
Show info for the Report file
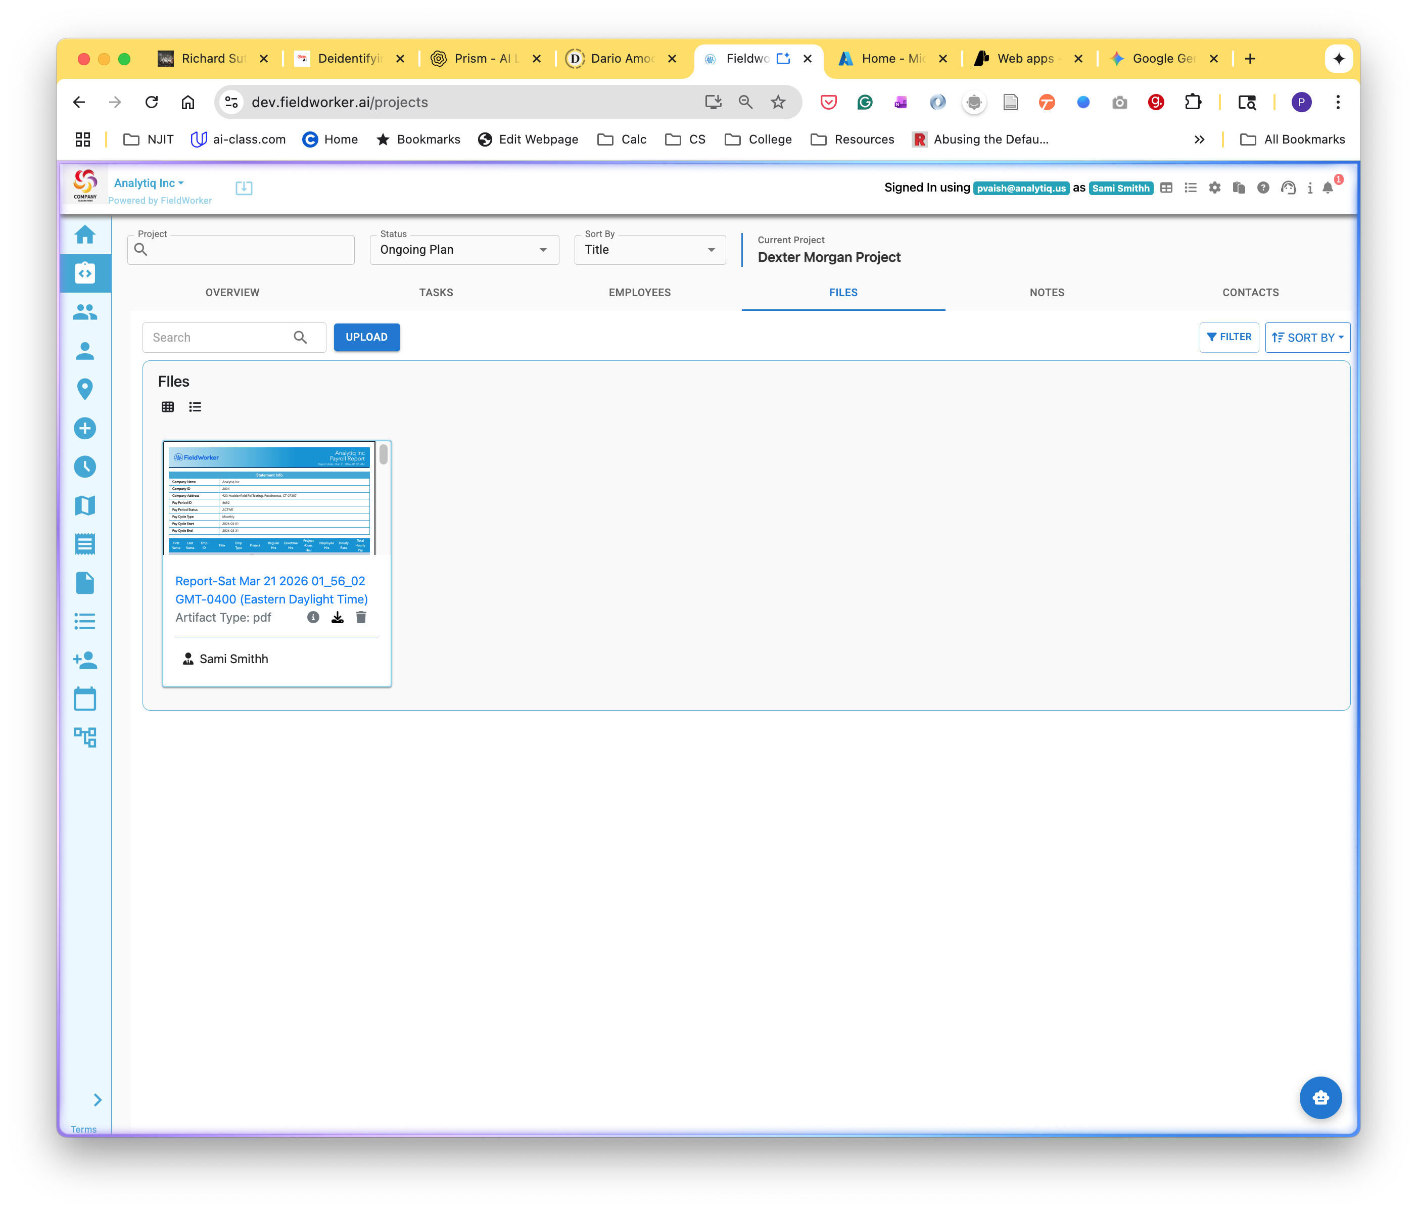(313, 618)
